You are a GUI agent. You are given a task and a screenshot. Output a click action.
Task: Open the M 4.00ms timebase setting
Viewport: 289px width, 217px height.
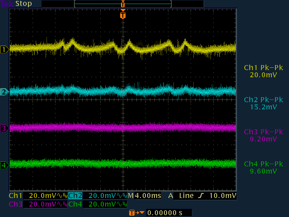144,196
